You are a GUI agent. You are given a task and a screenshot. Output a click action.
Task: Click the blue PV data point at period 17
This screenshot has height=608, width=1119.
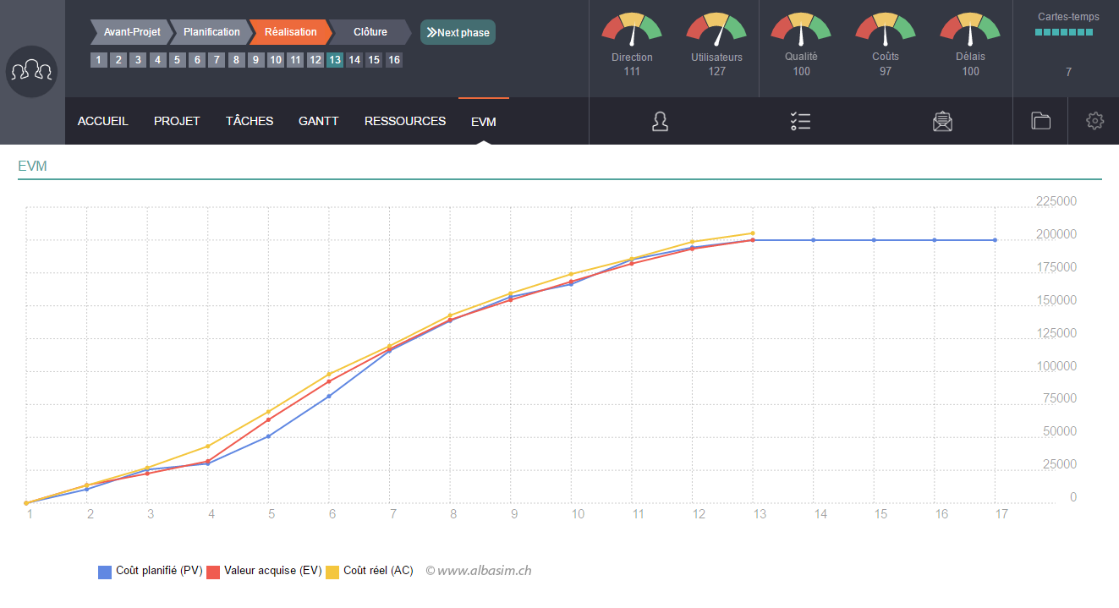(995, 240)
